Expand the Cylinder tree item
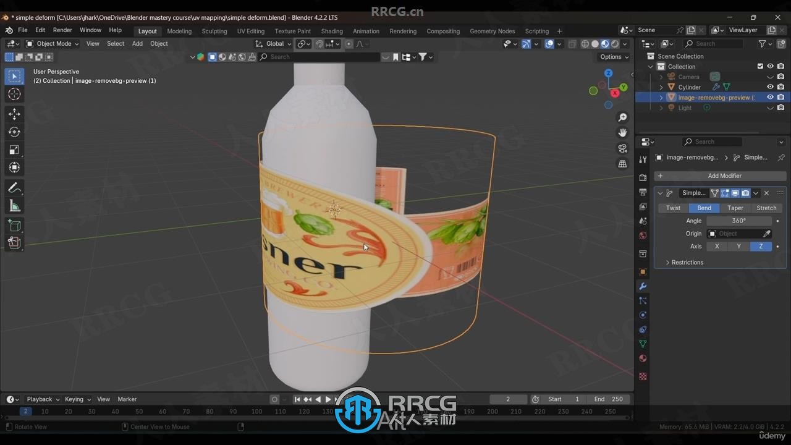 (x=661, y=87)
